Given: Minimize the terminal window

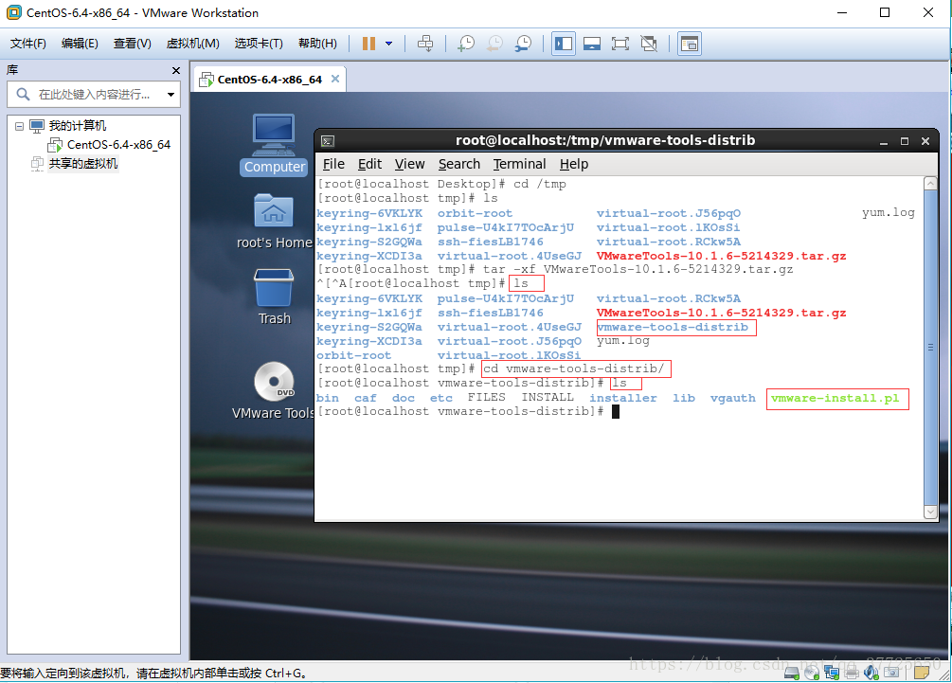Looking at the screenshot, I should click(884, 141).
